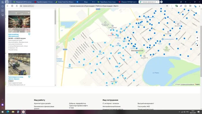Click the www.avito.ru address field
This screenshot has width=202, height=114.
click(x=29, y=6)
